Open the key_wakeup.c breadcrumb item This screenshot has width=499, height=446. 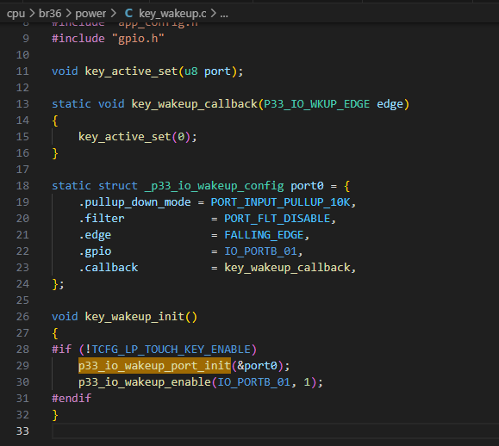pos(172,14)
